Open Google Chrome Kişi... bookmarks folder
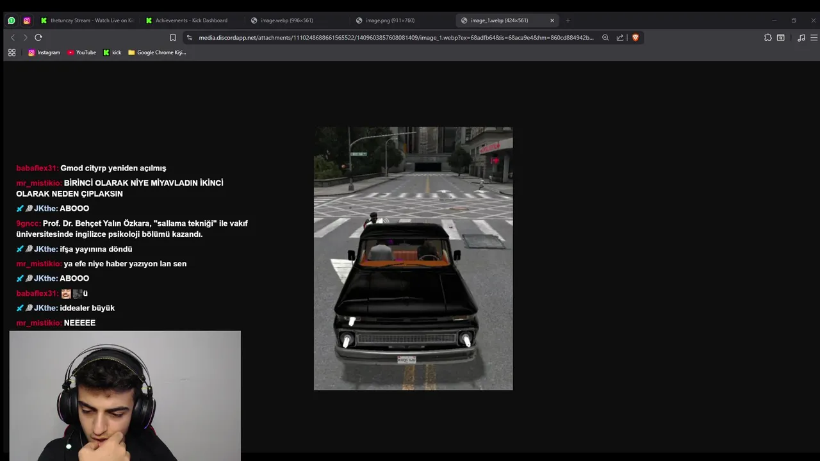820x461 pixels. tap(157, 53)
